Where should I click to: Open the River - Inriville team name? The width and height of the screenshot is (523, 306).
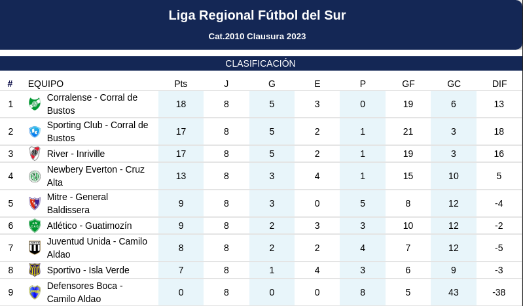coord(76,154)
